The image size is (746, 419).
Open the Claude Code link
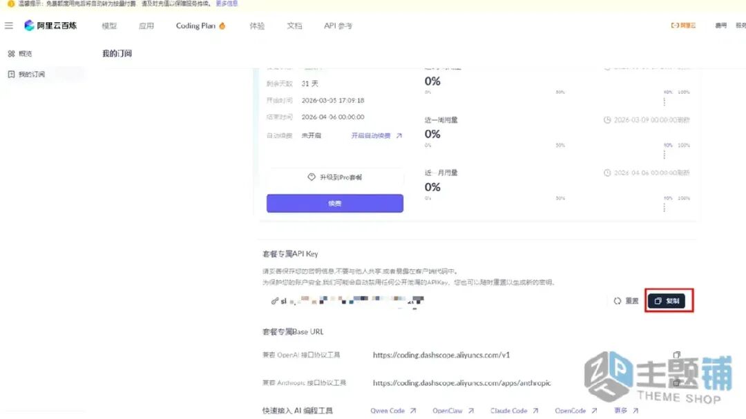508,411
